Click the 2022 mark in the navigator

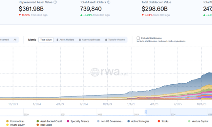(100, 115)
